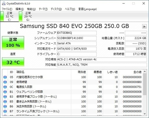Open the 機能(U) menu
Screen dimensions: 149x118
point(31,9)
